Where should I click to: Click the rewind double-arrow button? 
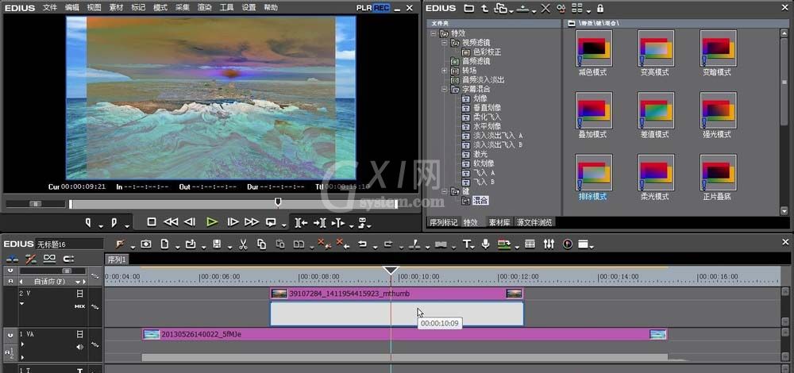172,222
